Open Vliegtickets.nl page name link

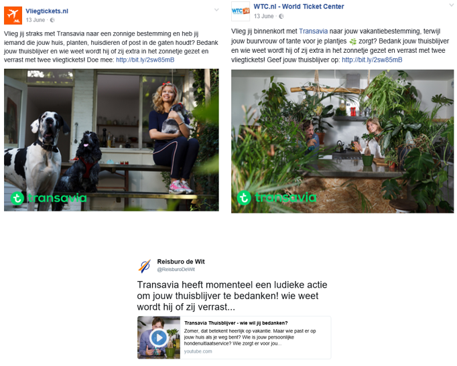click(x=47, y=11)
